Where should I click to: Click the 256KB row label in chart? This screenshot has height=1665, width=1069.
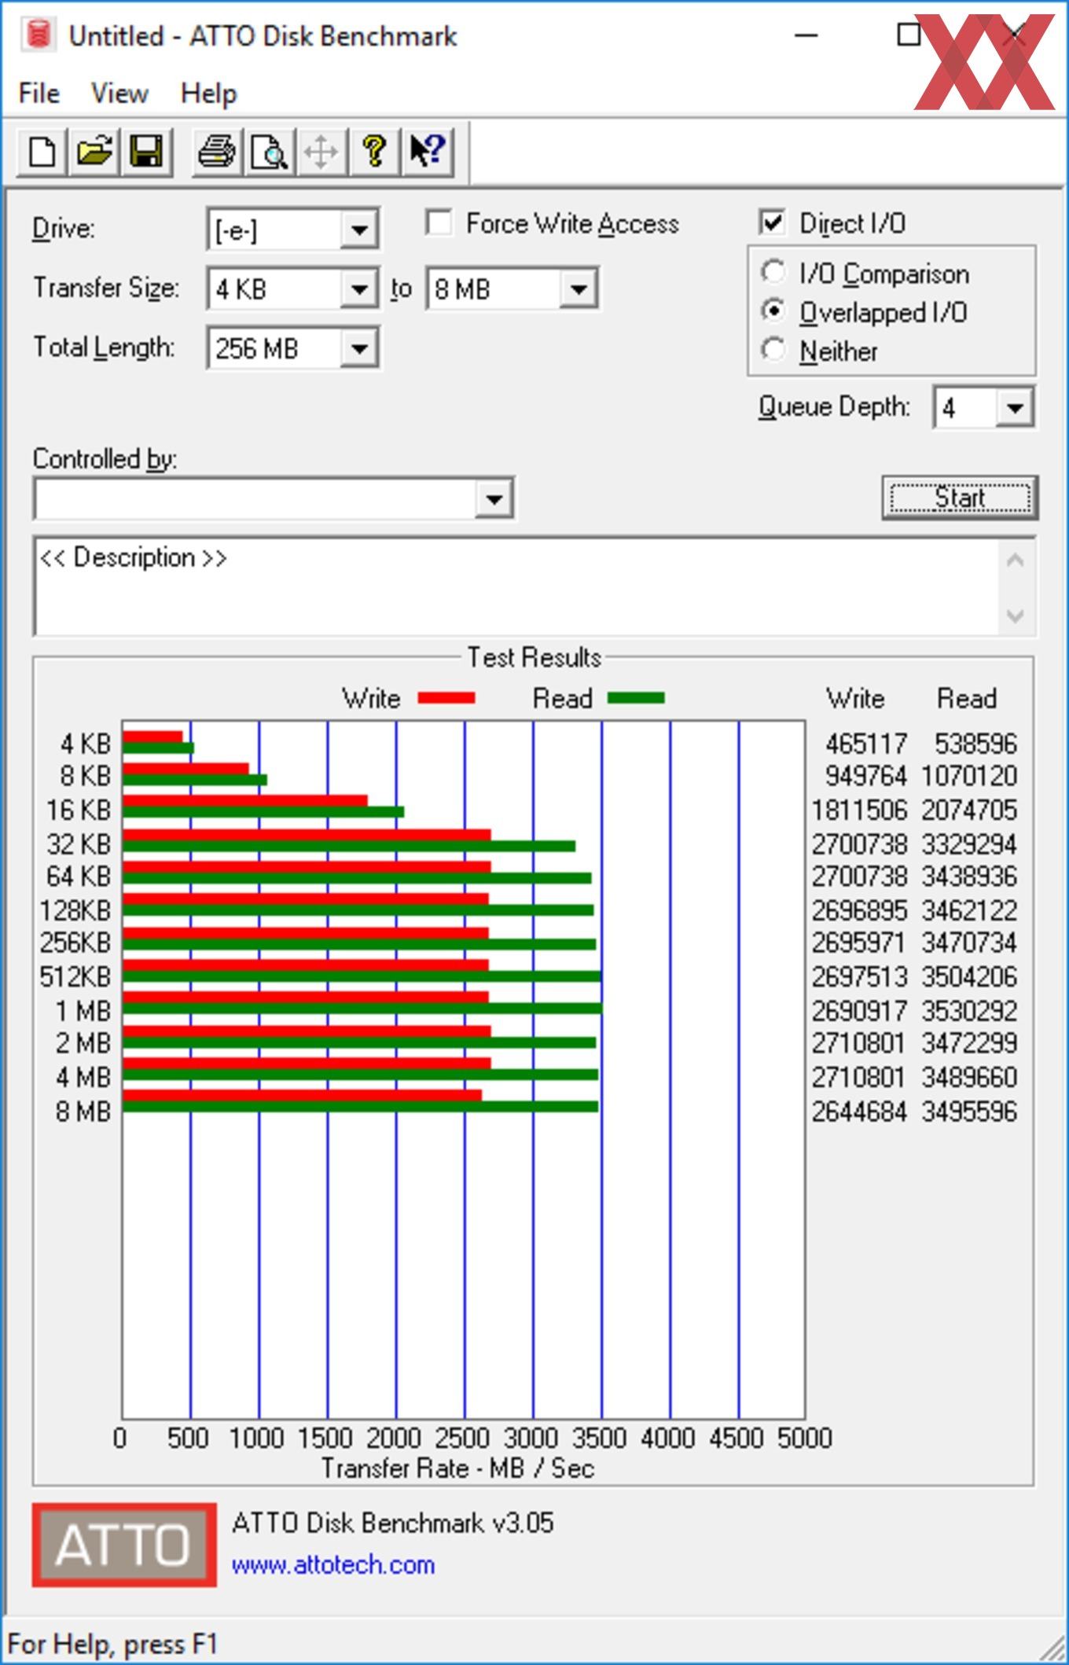pyautogui.click(x=75, y=942)
